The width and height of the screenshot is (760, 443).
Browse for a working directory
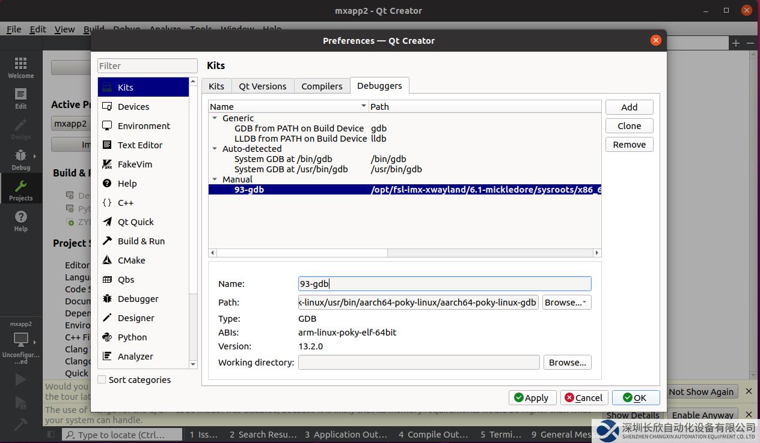click(x=567, y=362)
